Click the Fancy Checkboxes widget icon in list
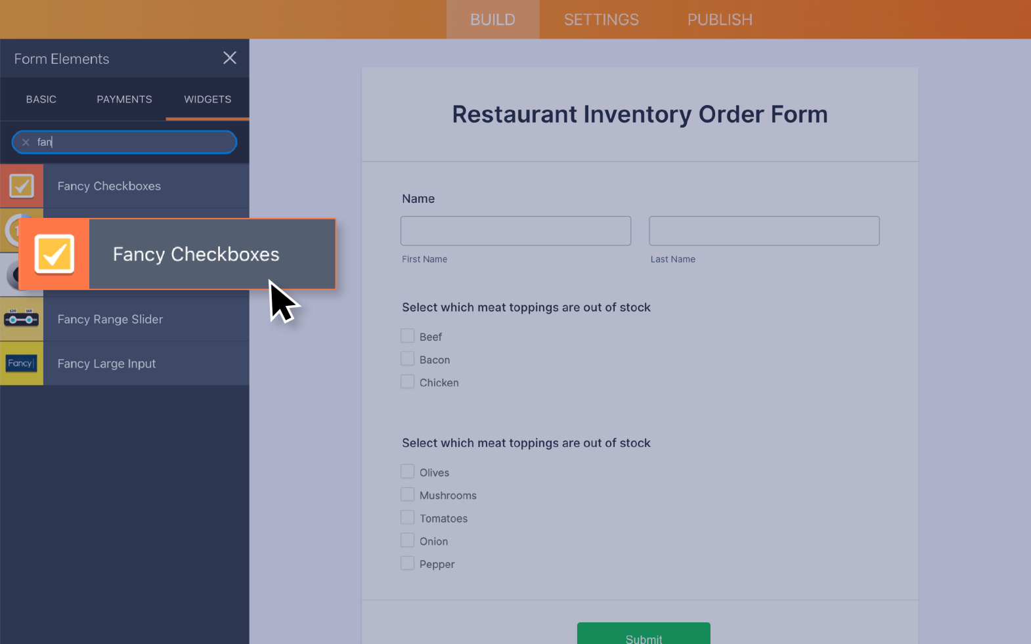Viewport: 1031px width, 644px height. coord(22,186)
